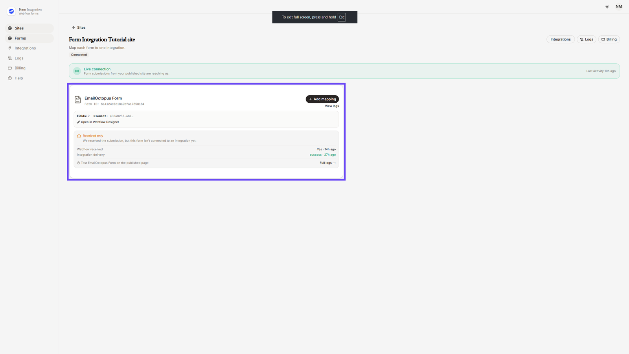Click the Element 433a8257-a6a… value

[121, 116]
